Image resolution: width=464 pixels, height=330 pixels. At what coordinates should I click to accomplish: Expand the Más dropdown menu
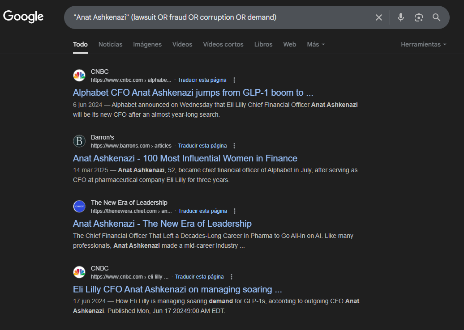(x=316, y=44)
